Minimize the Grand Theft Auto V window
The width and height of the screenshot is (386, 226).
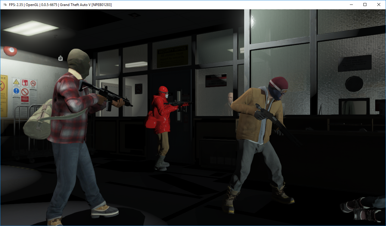point(351,5)
